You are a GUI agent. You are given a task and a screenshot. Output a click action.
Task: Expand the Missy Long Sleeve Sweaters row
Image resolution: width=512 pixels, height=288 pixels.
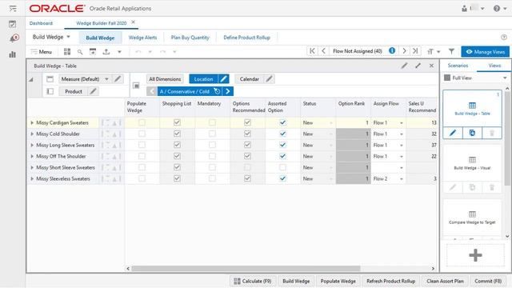[x=32, y=145]
